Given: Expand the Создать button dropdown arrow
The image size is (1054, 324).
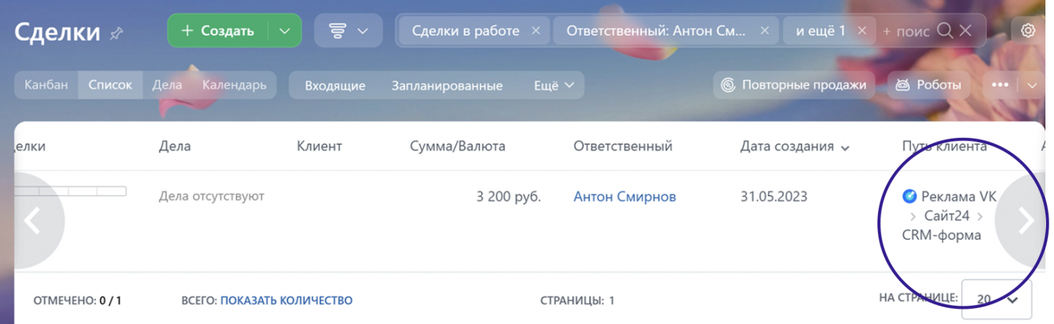Looking at the screenshot, I should click(x=285, y=31).
